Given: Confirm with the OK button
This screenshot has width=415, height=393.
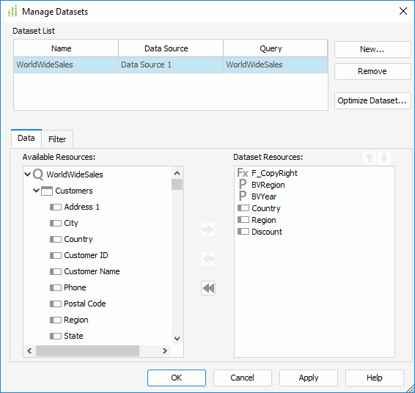Looking at the screenshot, I should [177, 378].
